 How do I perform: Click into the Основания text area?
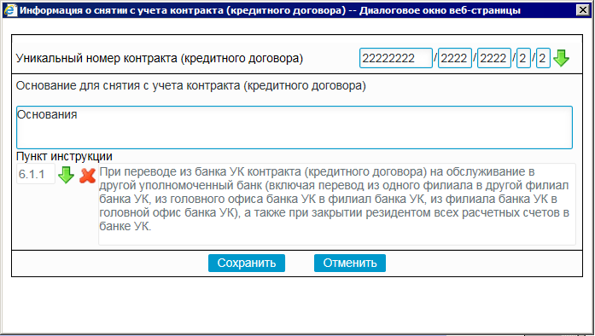tap(294, 127)
